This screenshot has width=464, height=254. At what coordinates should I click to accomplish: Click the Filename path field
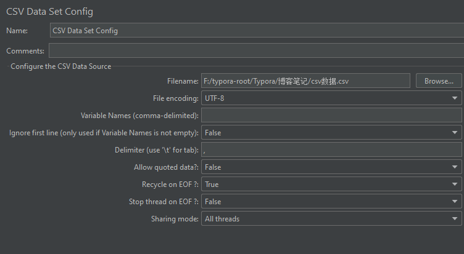tap(305, 81)
